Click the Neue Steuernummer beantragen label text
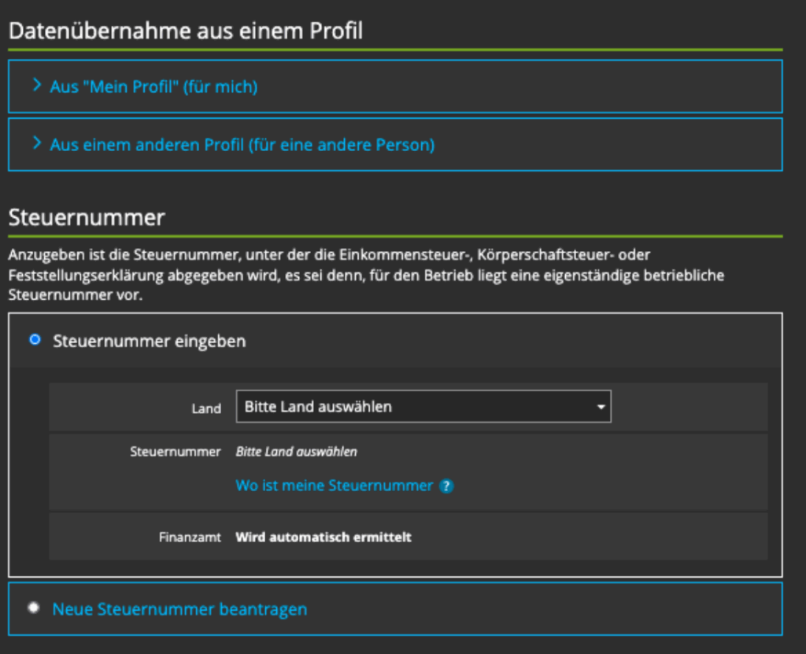Screen dimensions: 806x654 pos(179,609)
